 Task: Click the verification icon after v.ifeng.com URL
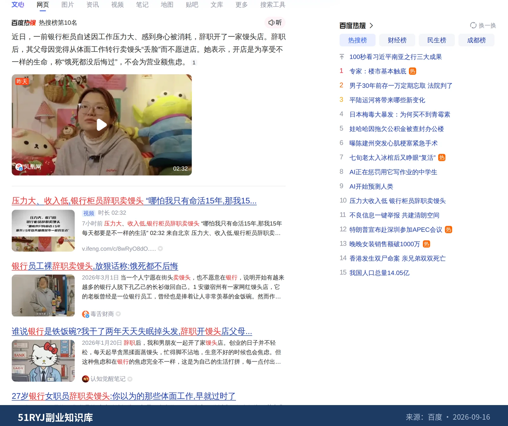160,249
